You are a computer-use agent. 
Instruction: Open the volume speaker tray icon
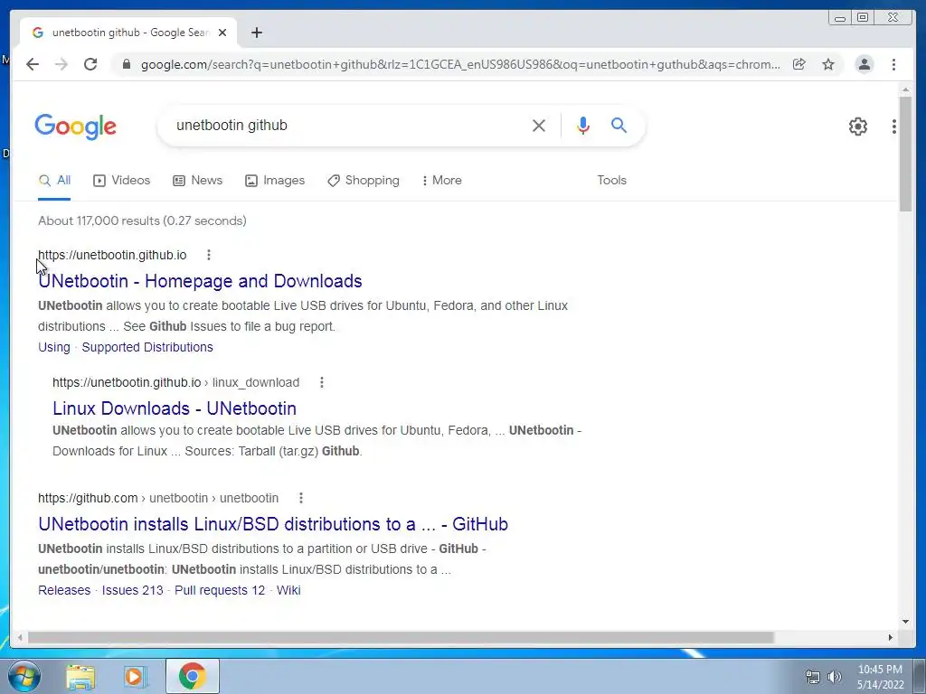[x=835, y=677]
